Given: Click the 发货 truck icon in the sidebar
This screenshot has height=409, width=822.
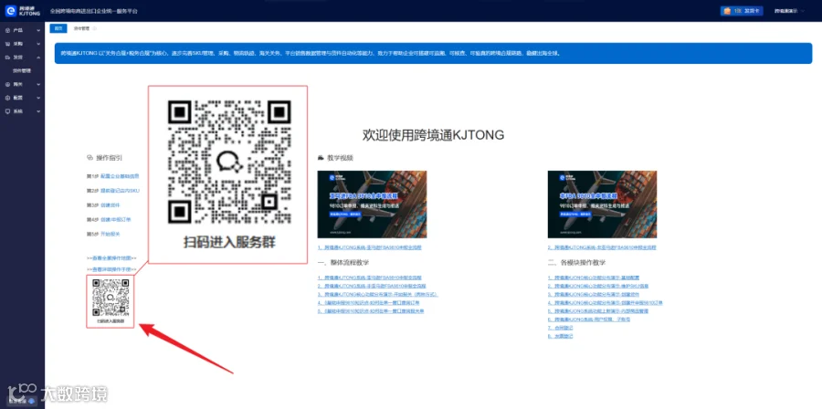Looking at the screenshot, I should click(x=8, y=58).
